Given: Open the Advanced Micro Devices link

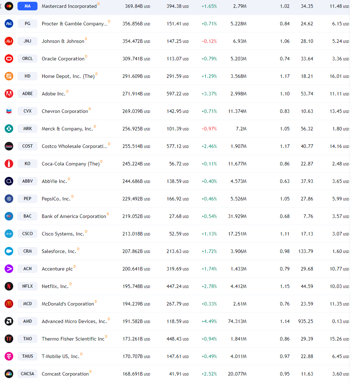Looking at the screenshot, I should [74, 321].
